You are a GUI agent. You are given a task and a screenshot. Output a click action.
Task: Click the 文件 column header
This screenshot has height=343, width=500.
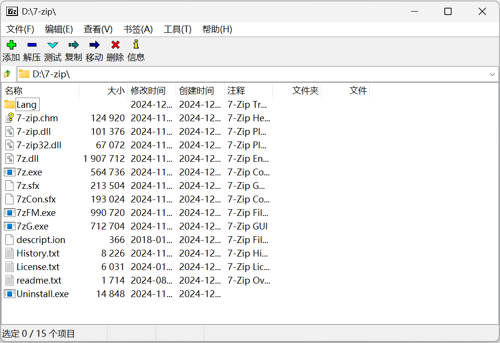click(x=346, y=91)
